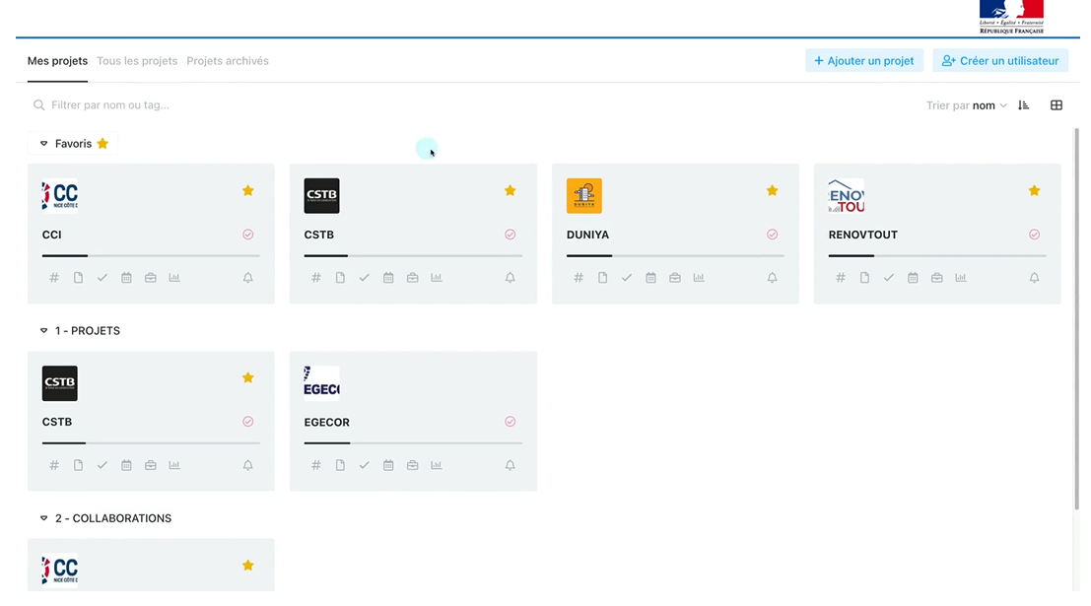Switch to grid view layout icon

pyautogui.click(x=1056, y=104)
